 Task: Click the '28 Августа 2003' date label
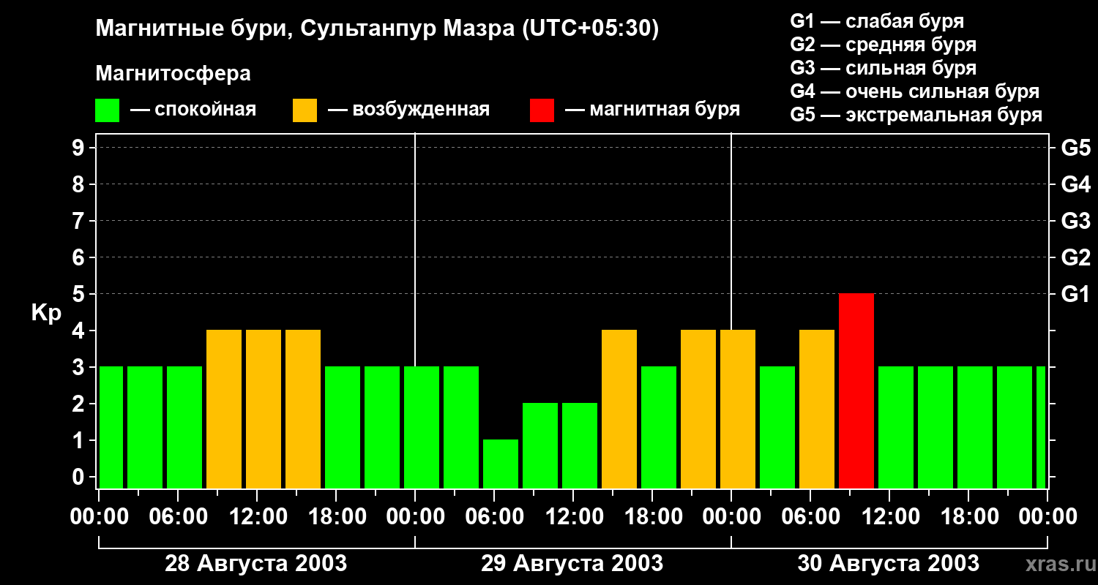[256, 564]
